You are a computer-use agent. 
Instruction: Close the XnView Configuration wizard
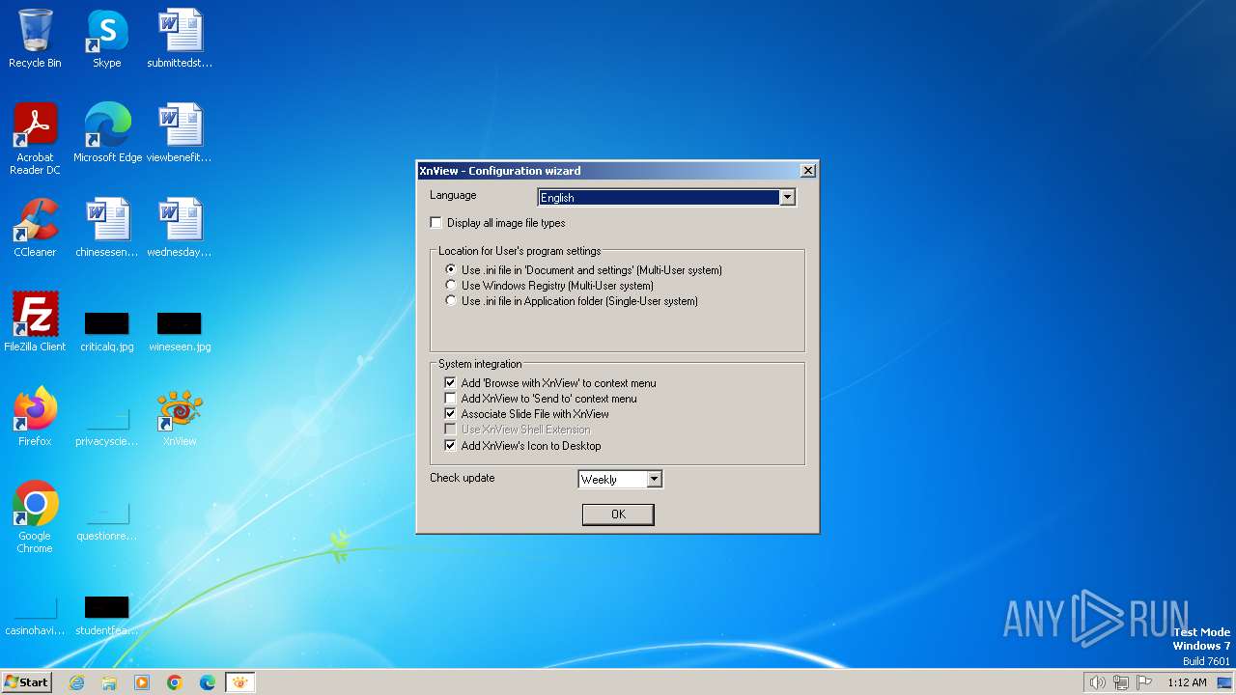click(x=808, y=171)
